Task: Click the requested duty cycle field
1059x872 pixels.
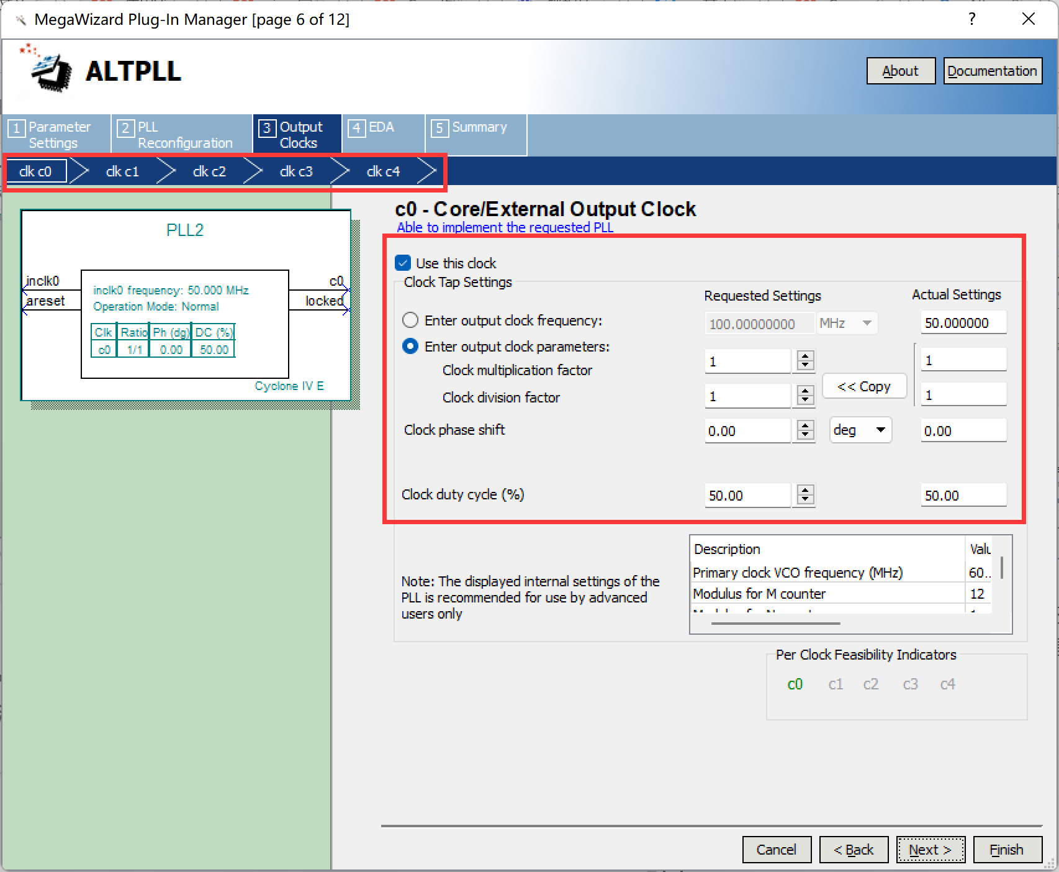Action: point(748,495)
